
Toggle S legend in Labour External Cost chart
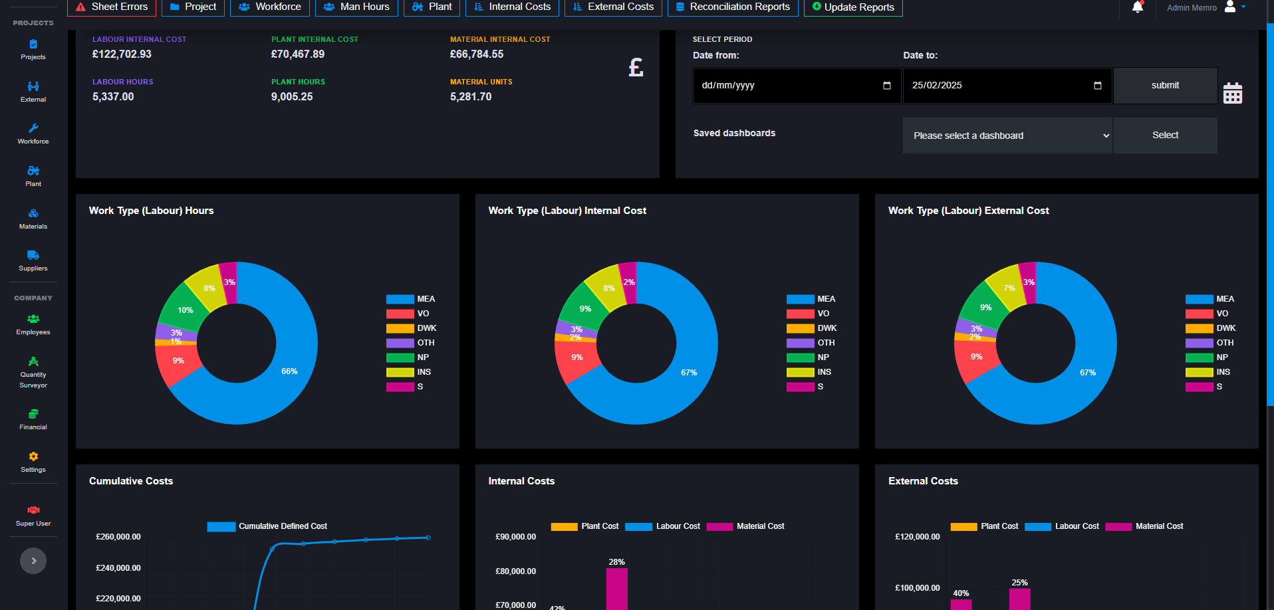click(x=1204, y=387)
